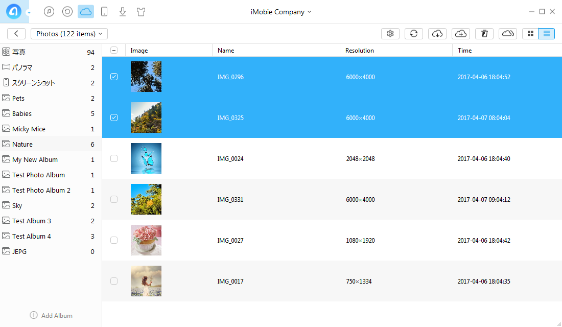562x327 pixels.
Task: Open the settings gear button
Action: click(x=390, y=34)
